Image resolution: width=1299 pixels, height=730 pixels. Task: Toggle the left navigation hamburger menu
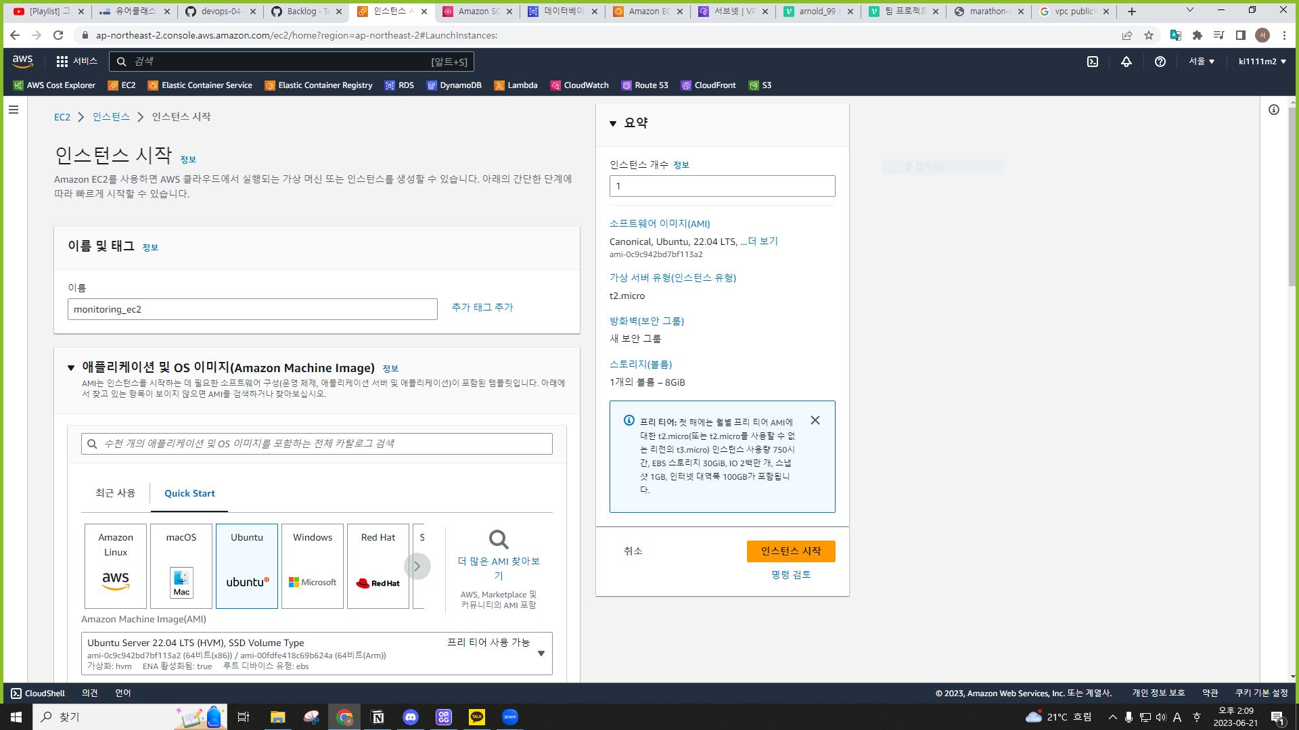(x=14, y=110)
